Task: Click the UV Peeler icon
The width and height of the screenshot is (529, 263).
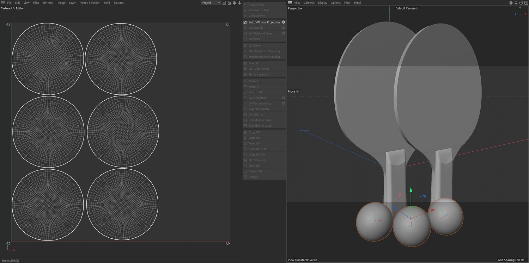Action: 245,46
